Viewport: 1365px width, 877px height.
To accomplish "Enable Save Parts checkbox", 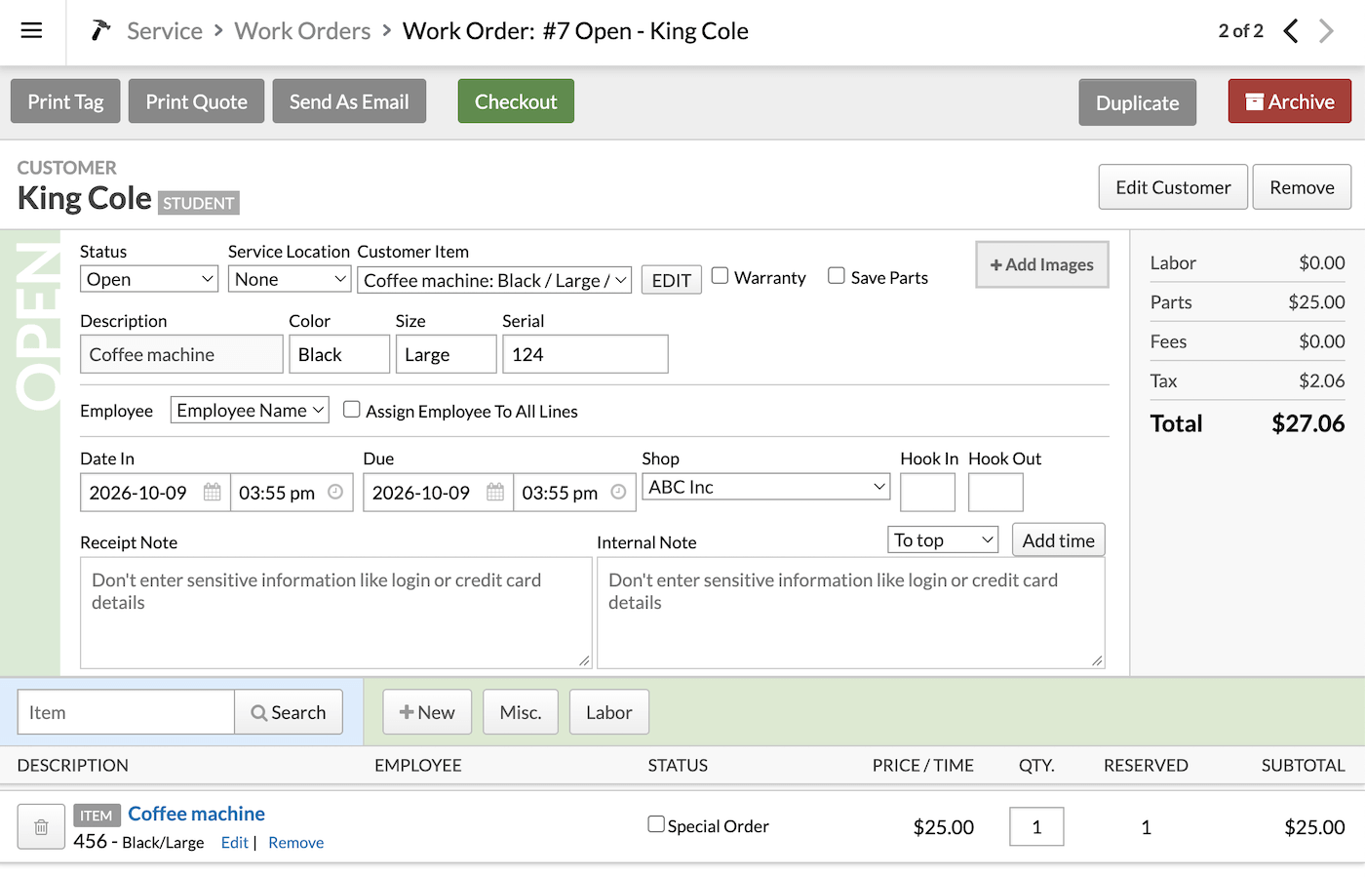I will click(x=837, y=276).
